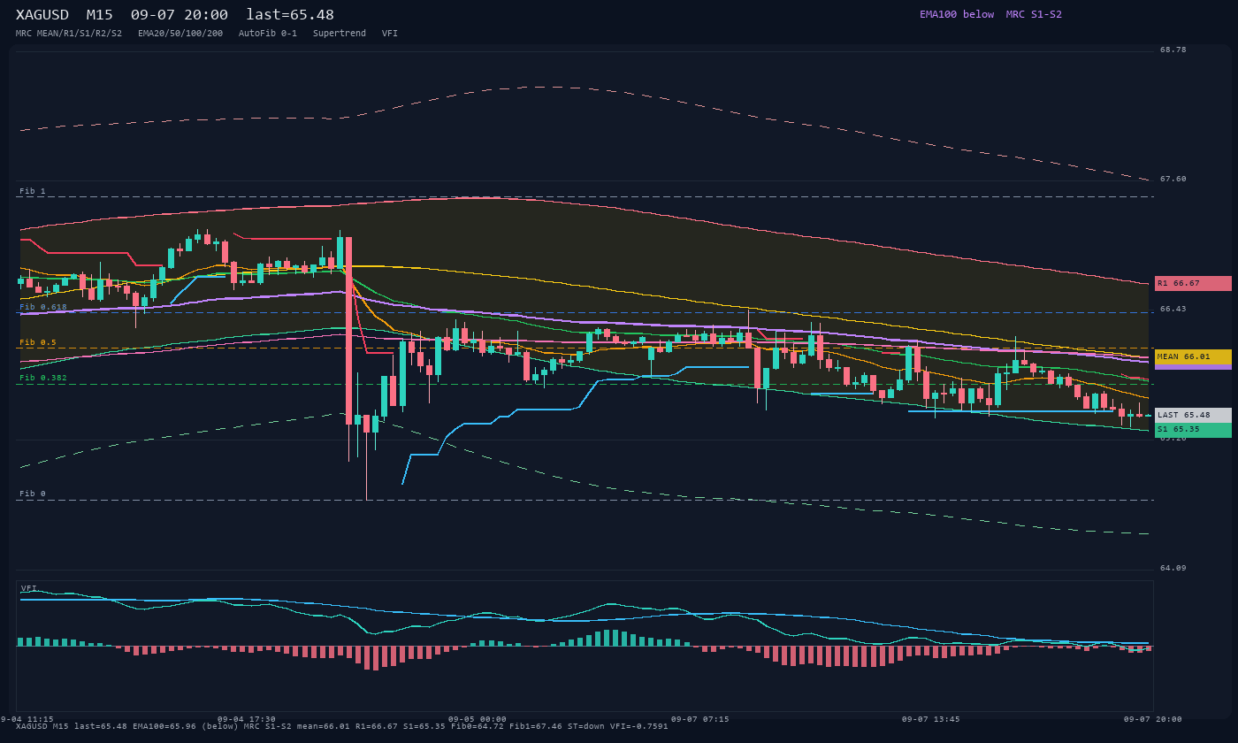Click the 67.60 price axis label
This screenshot has width=1238, height=743.
[1173, 179]
